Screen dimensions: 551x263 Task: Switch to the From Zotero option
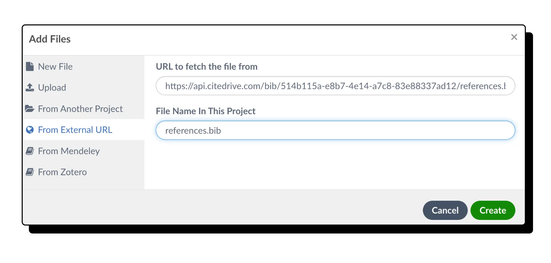(62, 172)
